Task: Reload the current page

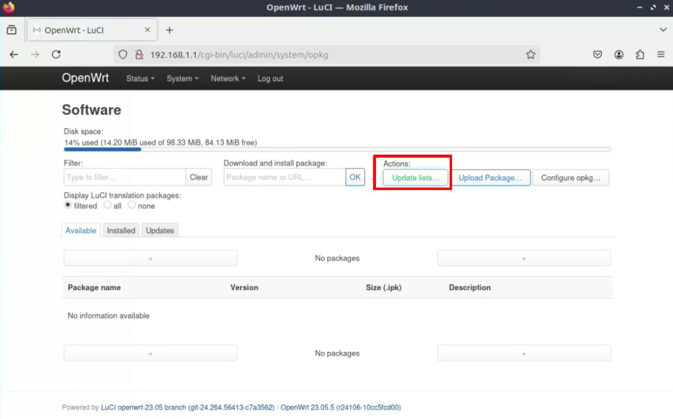Action: click(57, 55)
